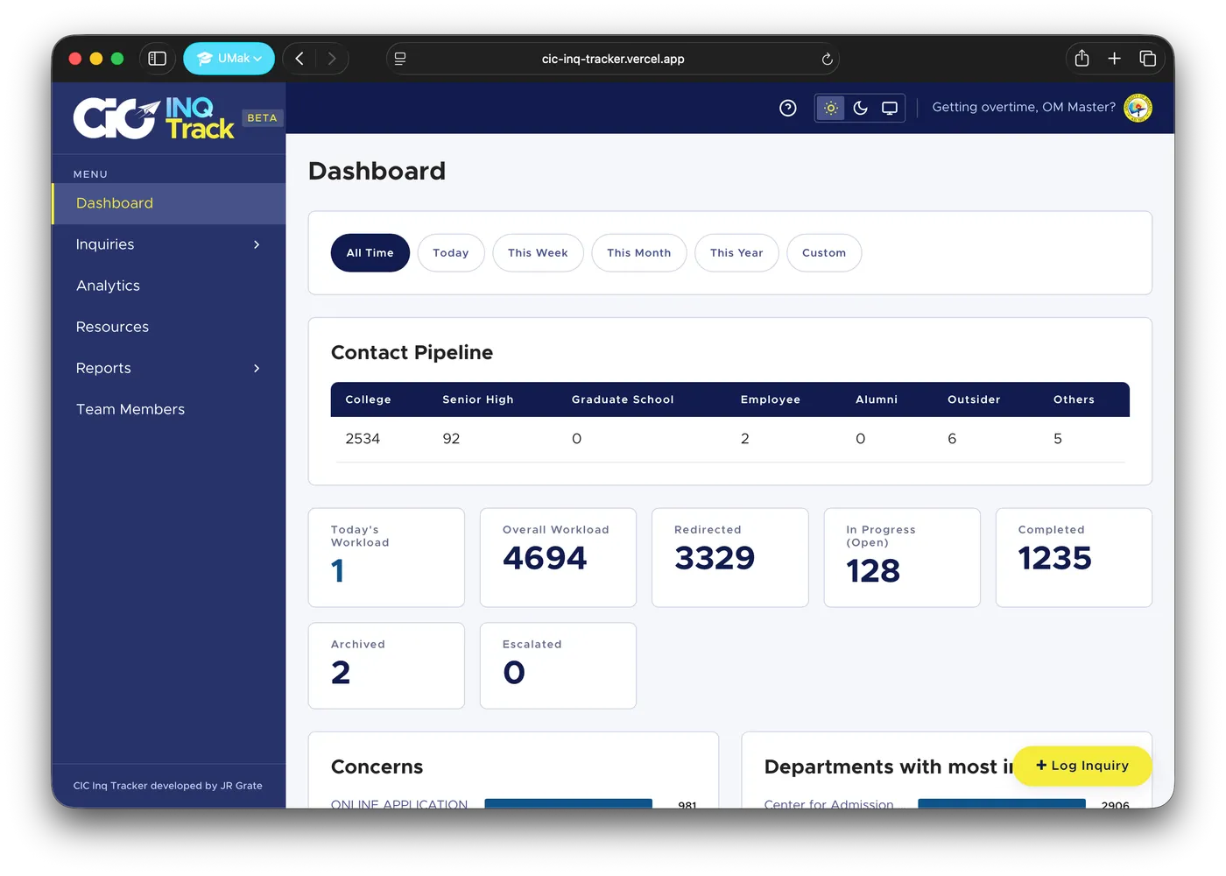Filter dashboard by Today
Screen dimensions: 1226x876
click(x=451, y=253)
